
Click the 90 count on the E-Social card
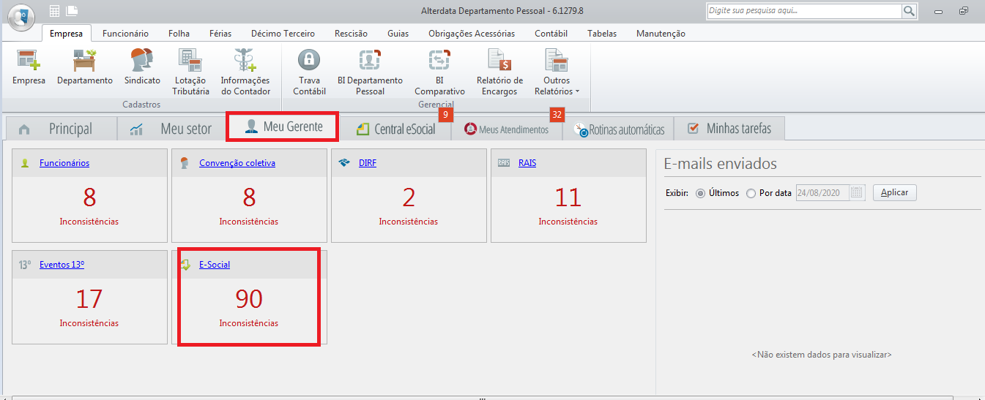249,299
